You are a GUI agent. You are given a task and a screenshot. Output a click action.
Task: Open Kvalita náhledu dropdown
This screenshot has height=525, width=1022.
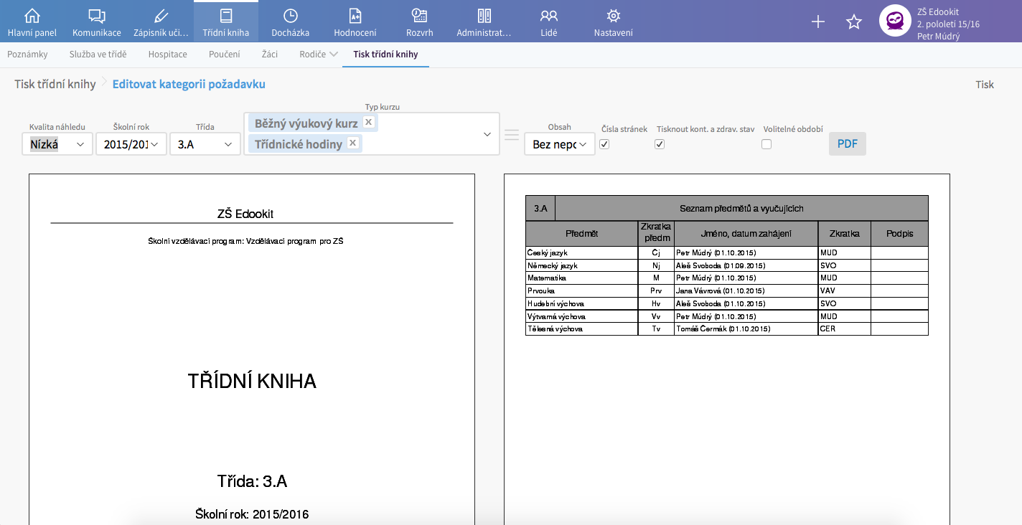point(57,144)
